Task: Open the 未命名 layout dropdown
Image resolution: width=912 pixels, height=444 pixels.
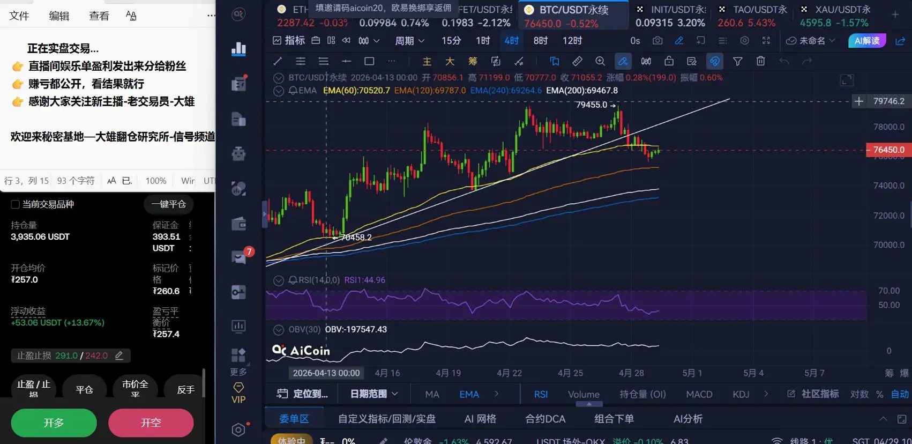Action: point(811,41)
